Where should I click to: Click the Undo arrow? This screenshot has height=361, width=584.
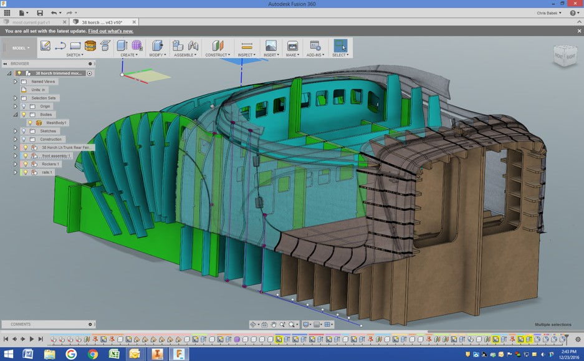(x=54, y=13)
